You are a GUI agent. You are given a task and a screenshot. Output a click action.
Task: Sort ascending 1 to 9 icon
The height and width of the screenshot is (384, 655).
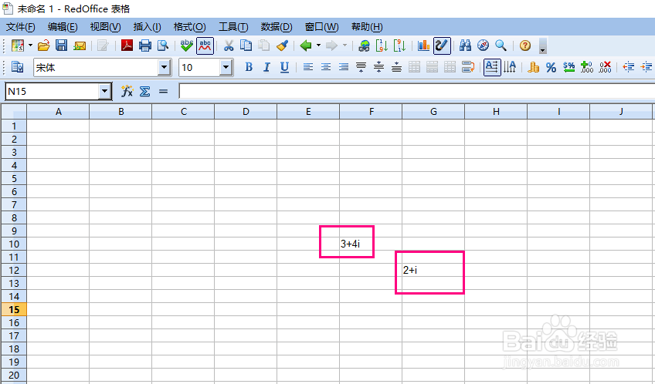382,45
